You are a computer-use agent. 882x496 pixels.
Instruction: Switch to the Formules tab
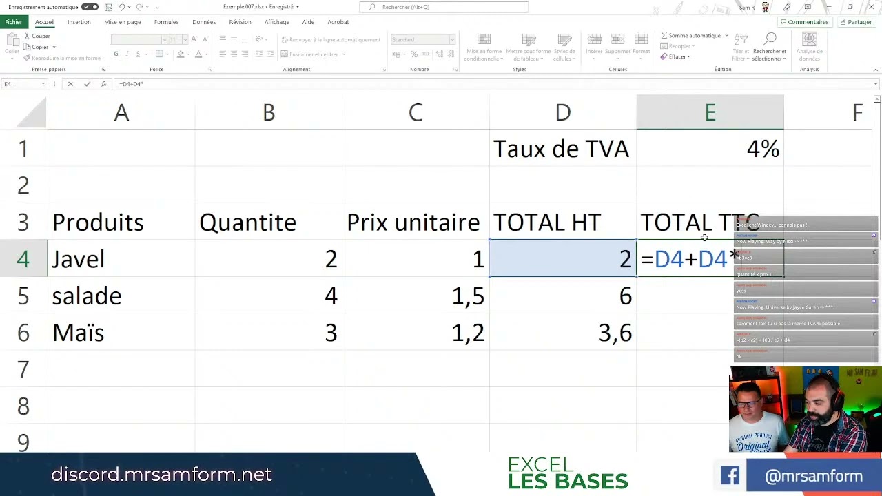coord(166,22)
